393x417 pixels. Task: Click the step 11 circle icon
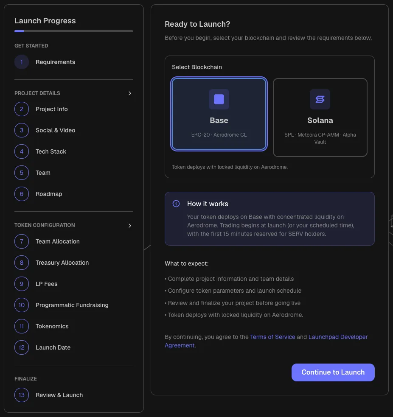pos(22,326)
